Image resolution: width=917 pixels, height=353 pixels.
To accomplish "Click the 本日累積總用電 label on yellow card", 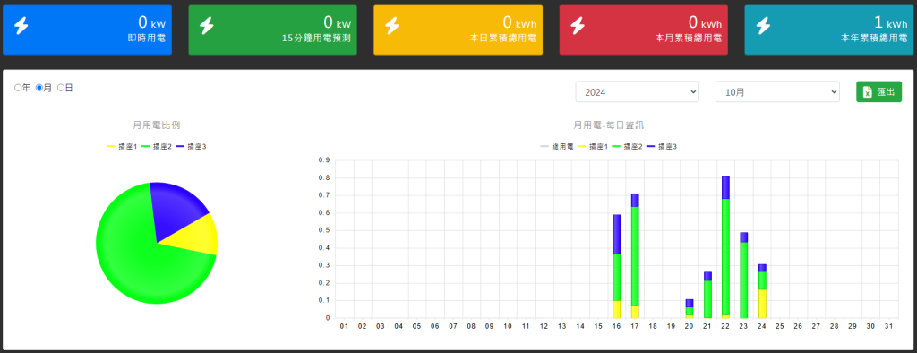I will (x=503, y=39).
